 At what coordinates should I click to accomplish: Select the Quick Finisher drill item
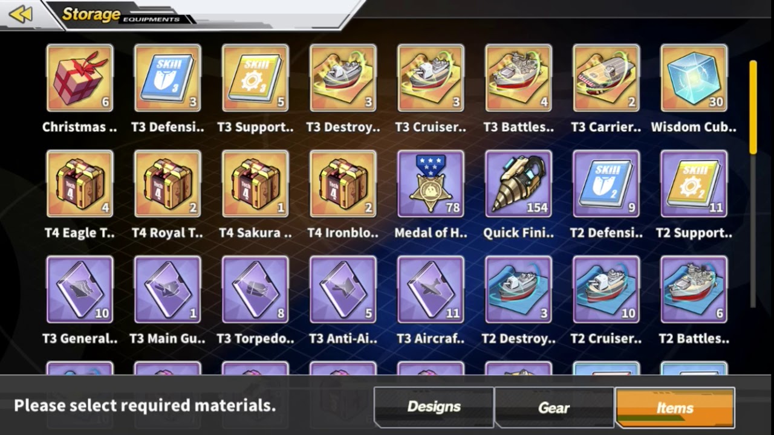click(518, 184)
